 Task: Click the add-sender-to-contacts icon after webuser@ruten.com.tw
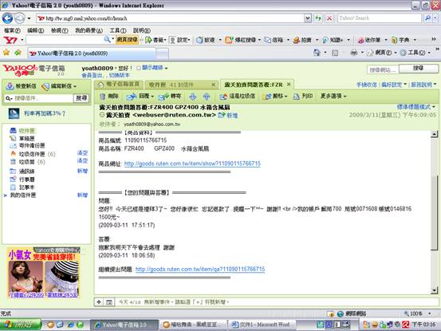tap(222, 115)
